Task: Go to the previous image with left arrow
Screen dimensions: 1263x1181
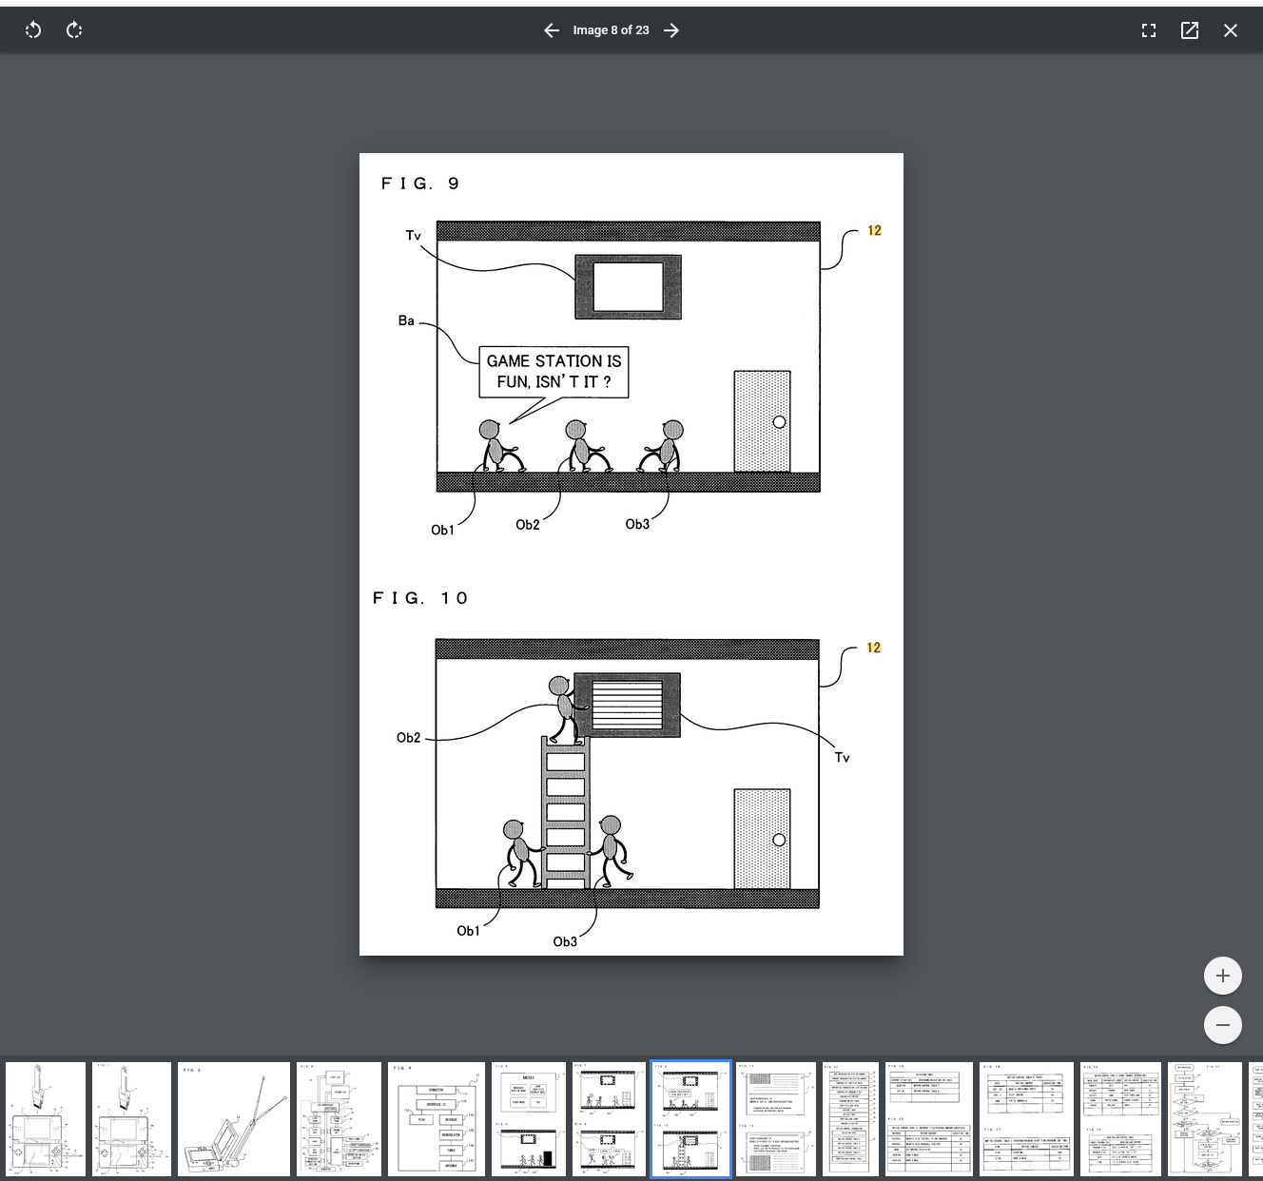Action: 552,30
